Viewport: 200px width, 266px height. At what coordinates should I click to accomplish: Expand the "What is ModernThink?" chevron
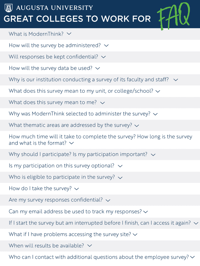click(69, 34)
